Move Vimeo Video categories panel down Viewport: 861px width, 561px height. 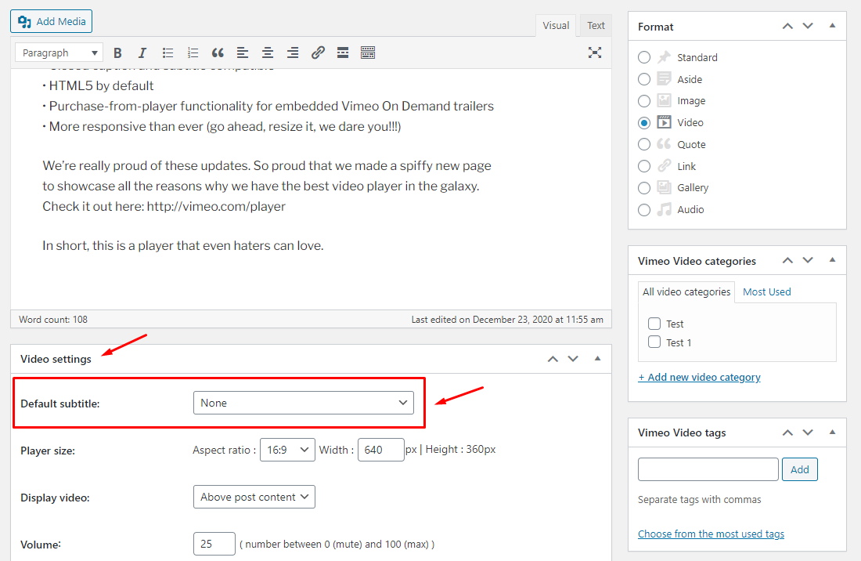click(808, 260)
